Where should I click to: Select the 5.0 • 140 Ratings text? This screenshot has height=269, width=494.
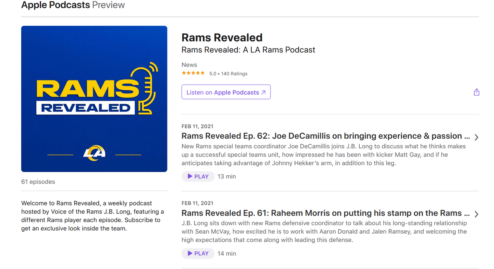point(228,74)
